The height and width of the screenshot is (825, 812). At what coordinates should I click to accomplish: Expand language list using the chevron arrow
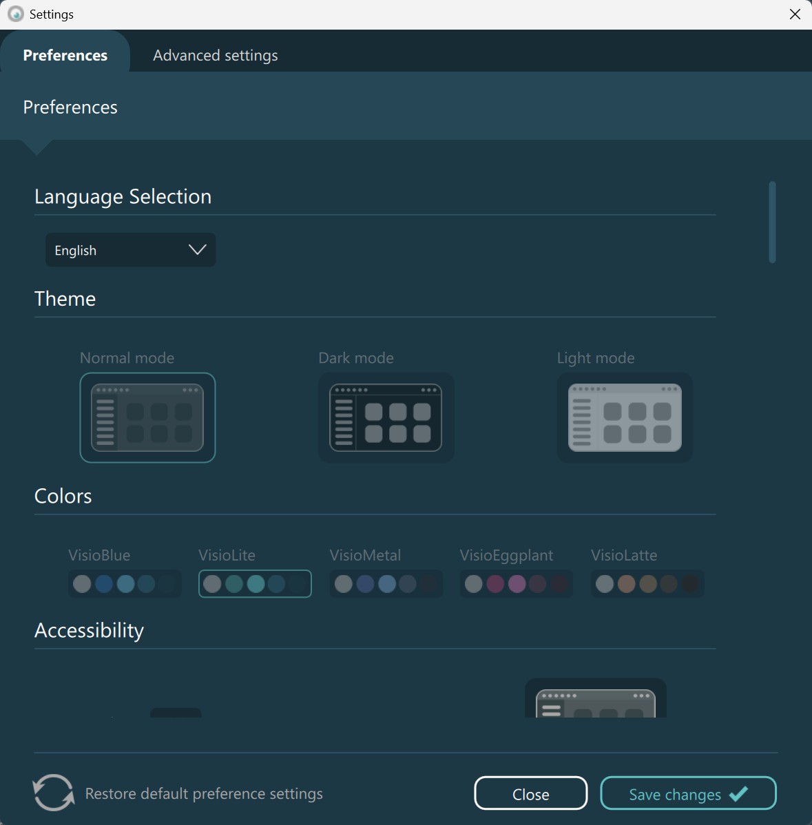tap(198, 250)
